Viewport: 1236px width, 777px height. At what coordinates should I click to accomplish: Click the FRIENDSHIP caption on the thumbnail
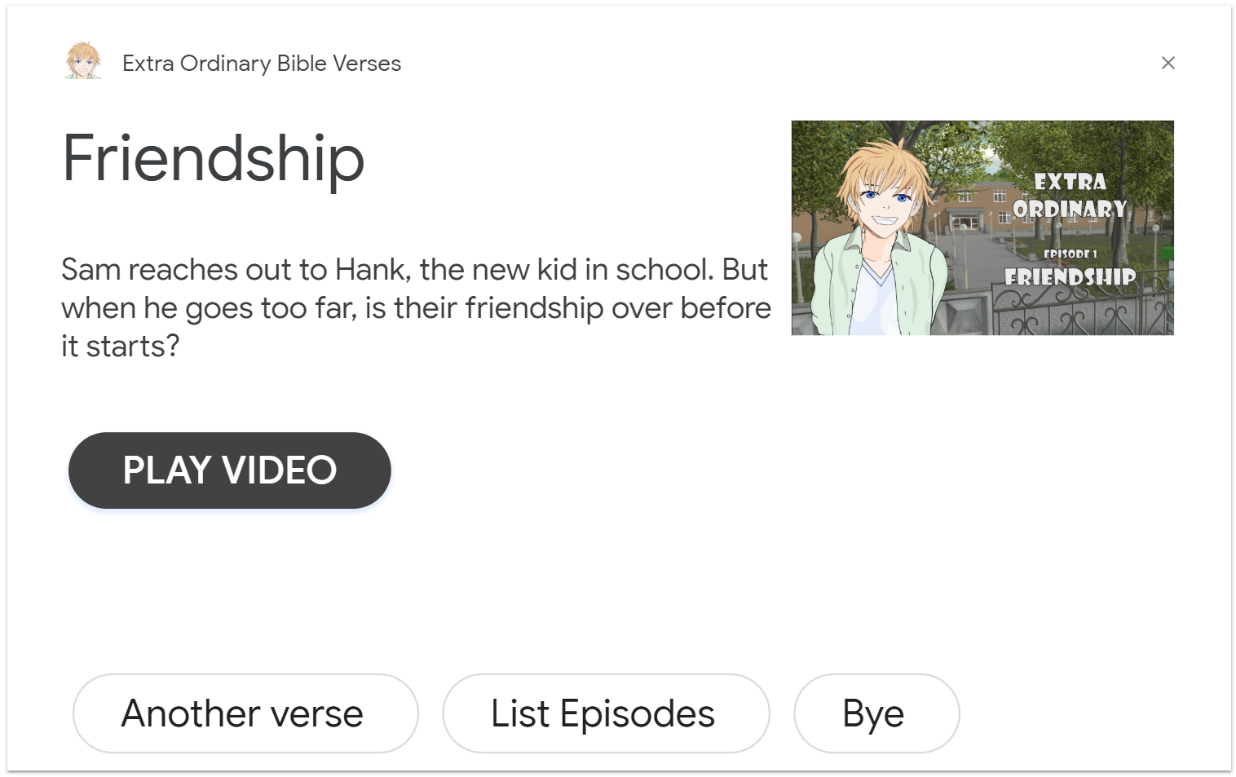[1070, 277]
